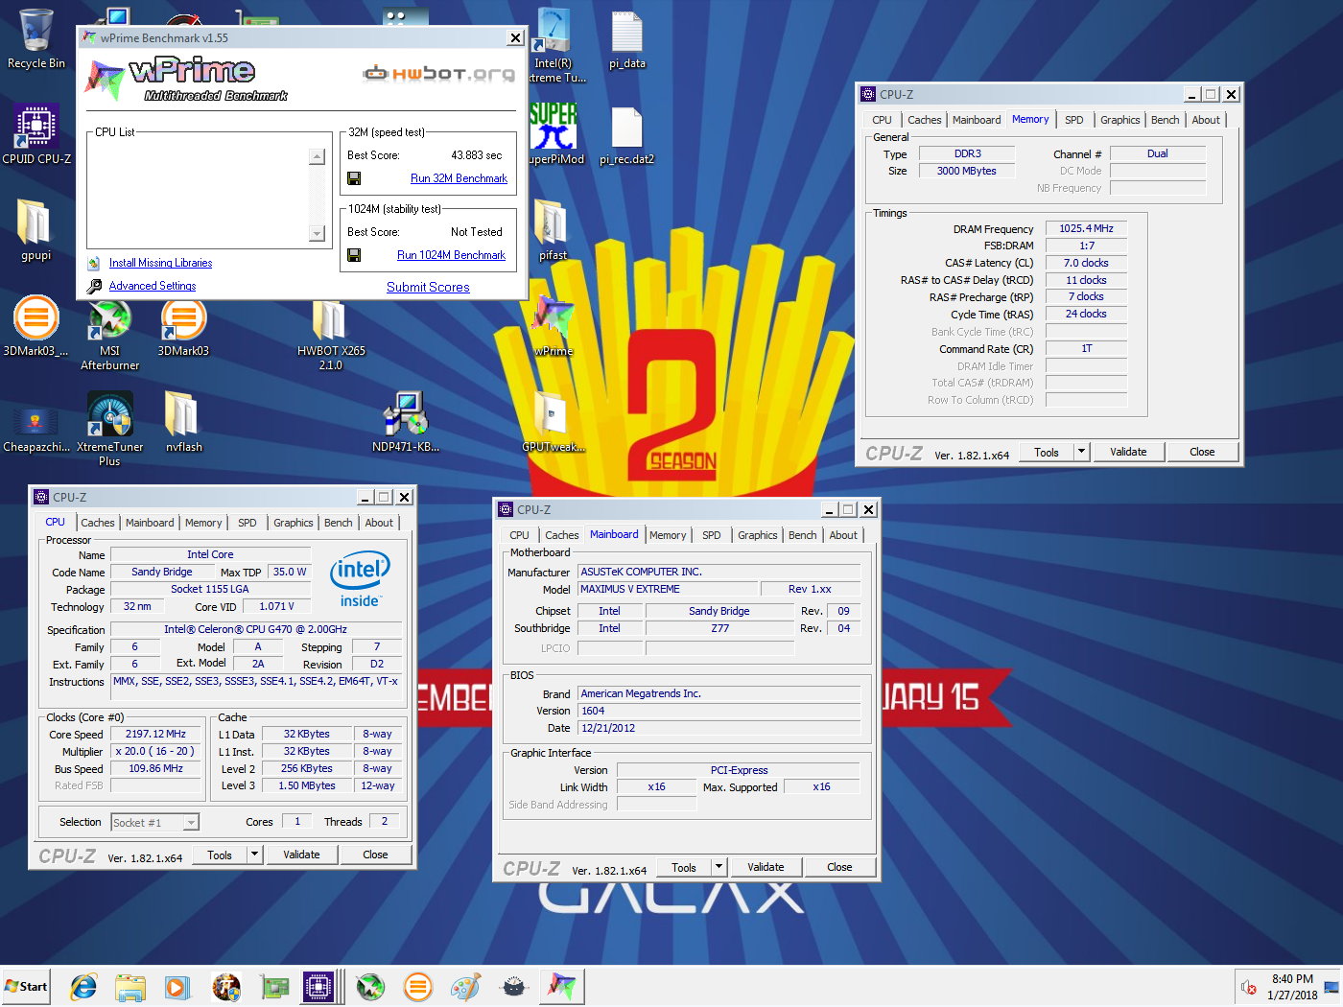Switch to SPD tab in Memory CPU-Z window
Viewport: 1343px width, 1007px height.
[1074, 120]
